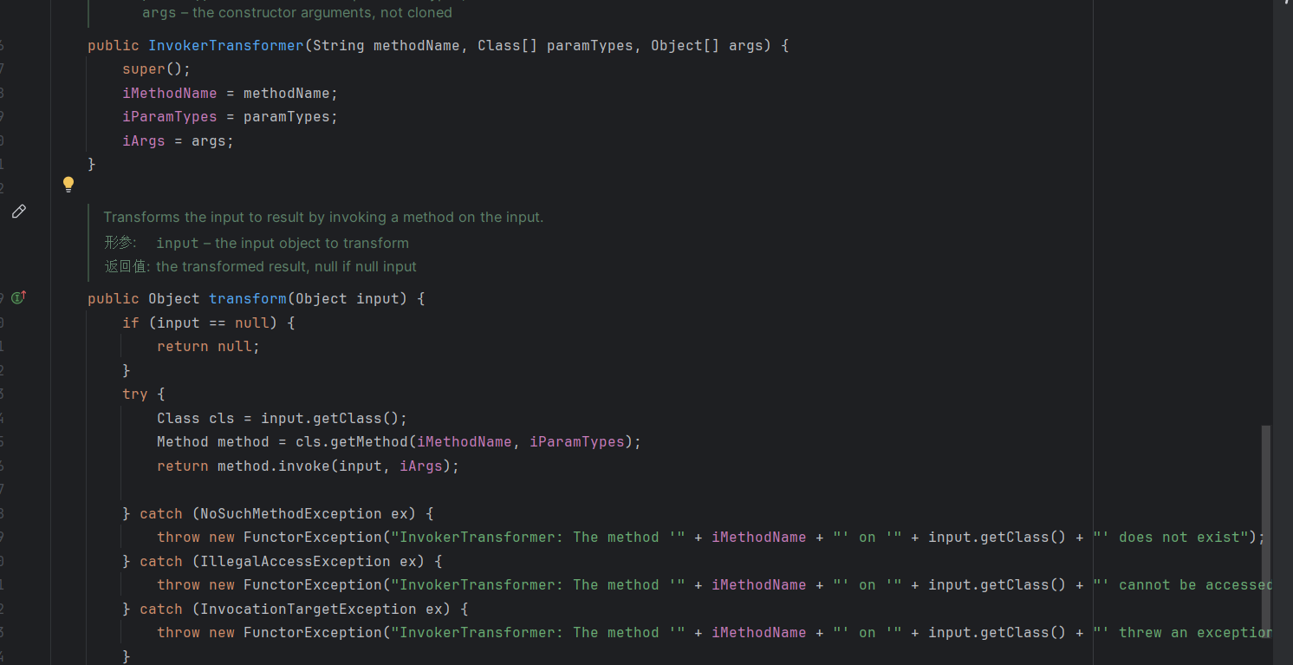Click the 'try {' keyword line
This screenshot has height=665, width=1293.
pos(144,394)
